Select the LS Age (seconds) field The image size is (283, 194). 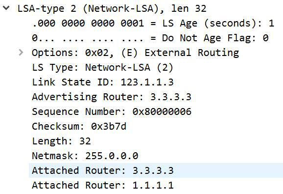point(153,24)
